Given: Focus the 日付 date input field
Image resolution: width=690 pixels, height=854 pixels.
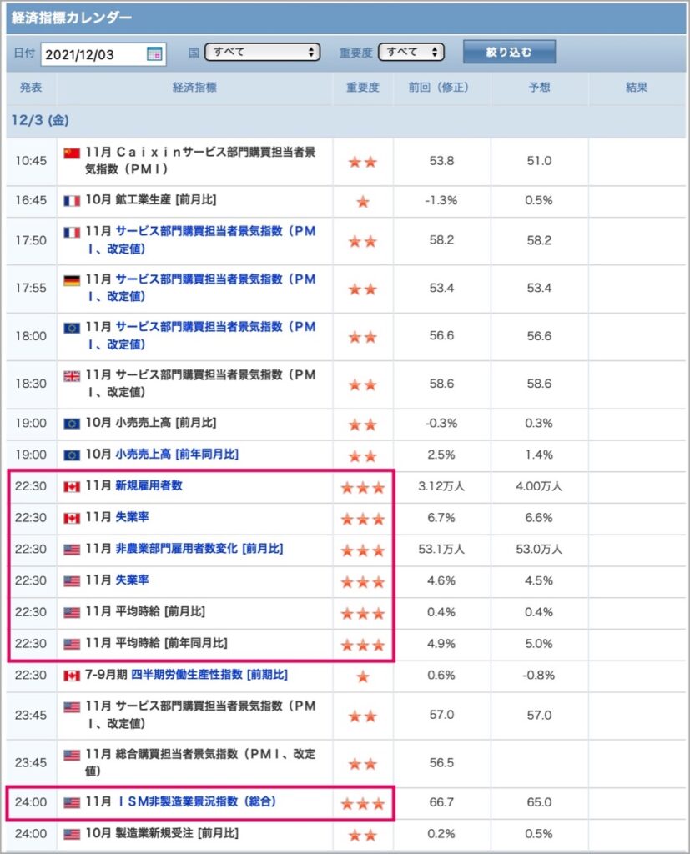Looking at the screenshot, I should pos(103,54).
